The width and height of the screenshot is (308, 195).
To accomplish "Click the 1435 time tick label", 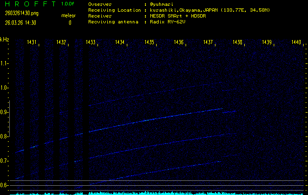I will pos(149,43).
